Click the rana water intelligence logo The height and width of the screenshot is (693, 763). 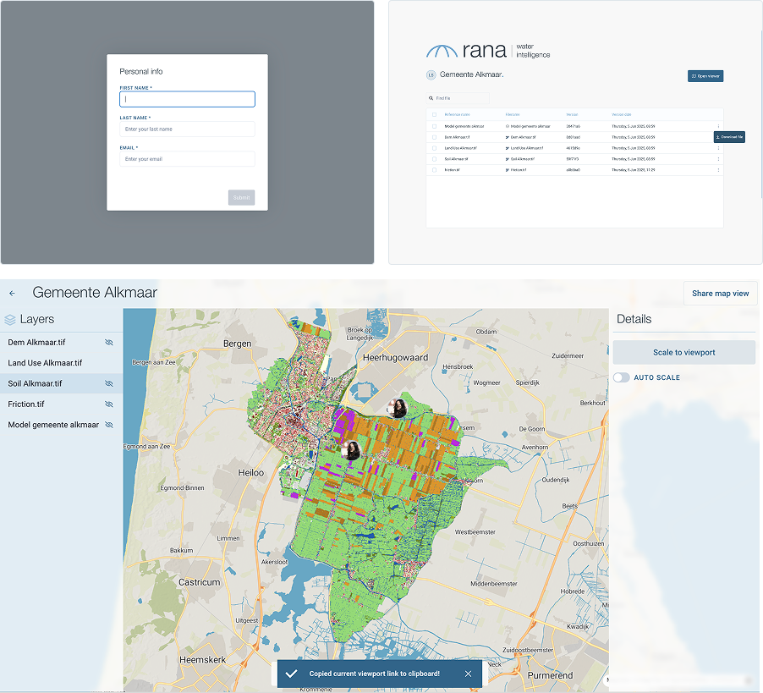[x=487, y=51]
